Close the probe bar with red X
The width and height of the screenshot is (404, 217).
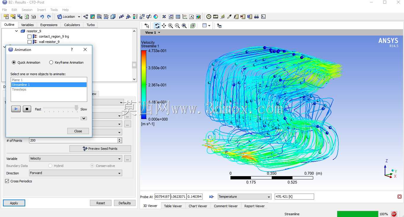tap(400, 197)
